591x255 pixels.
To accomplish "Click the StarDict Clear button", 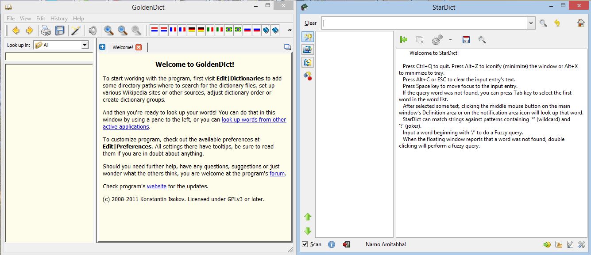I will (310, 23).
